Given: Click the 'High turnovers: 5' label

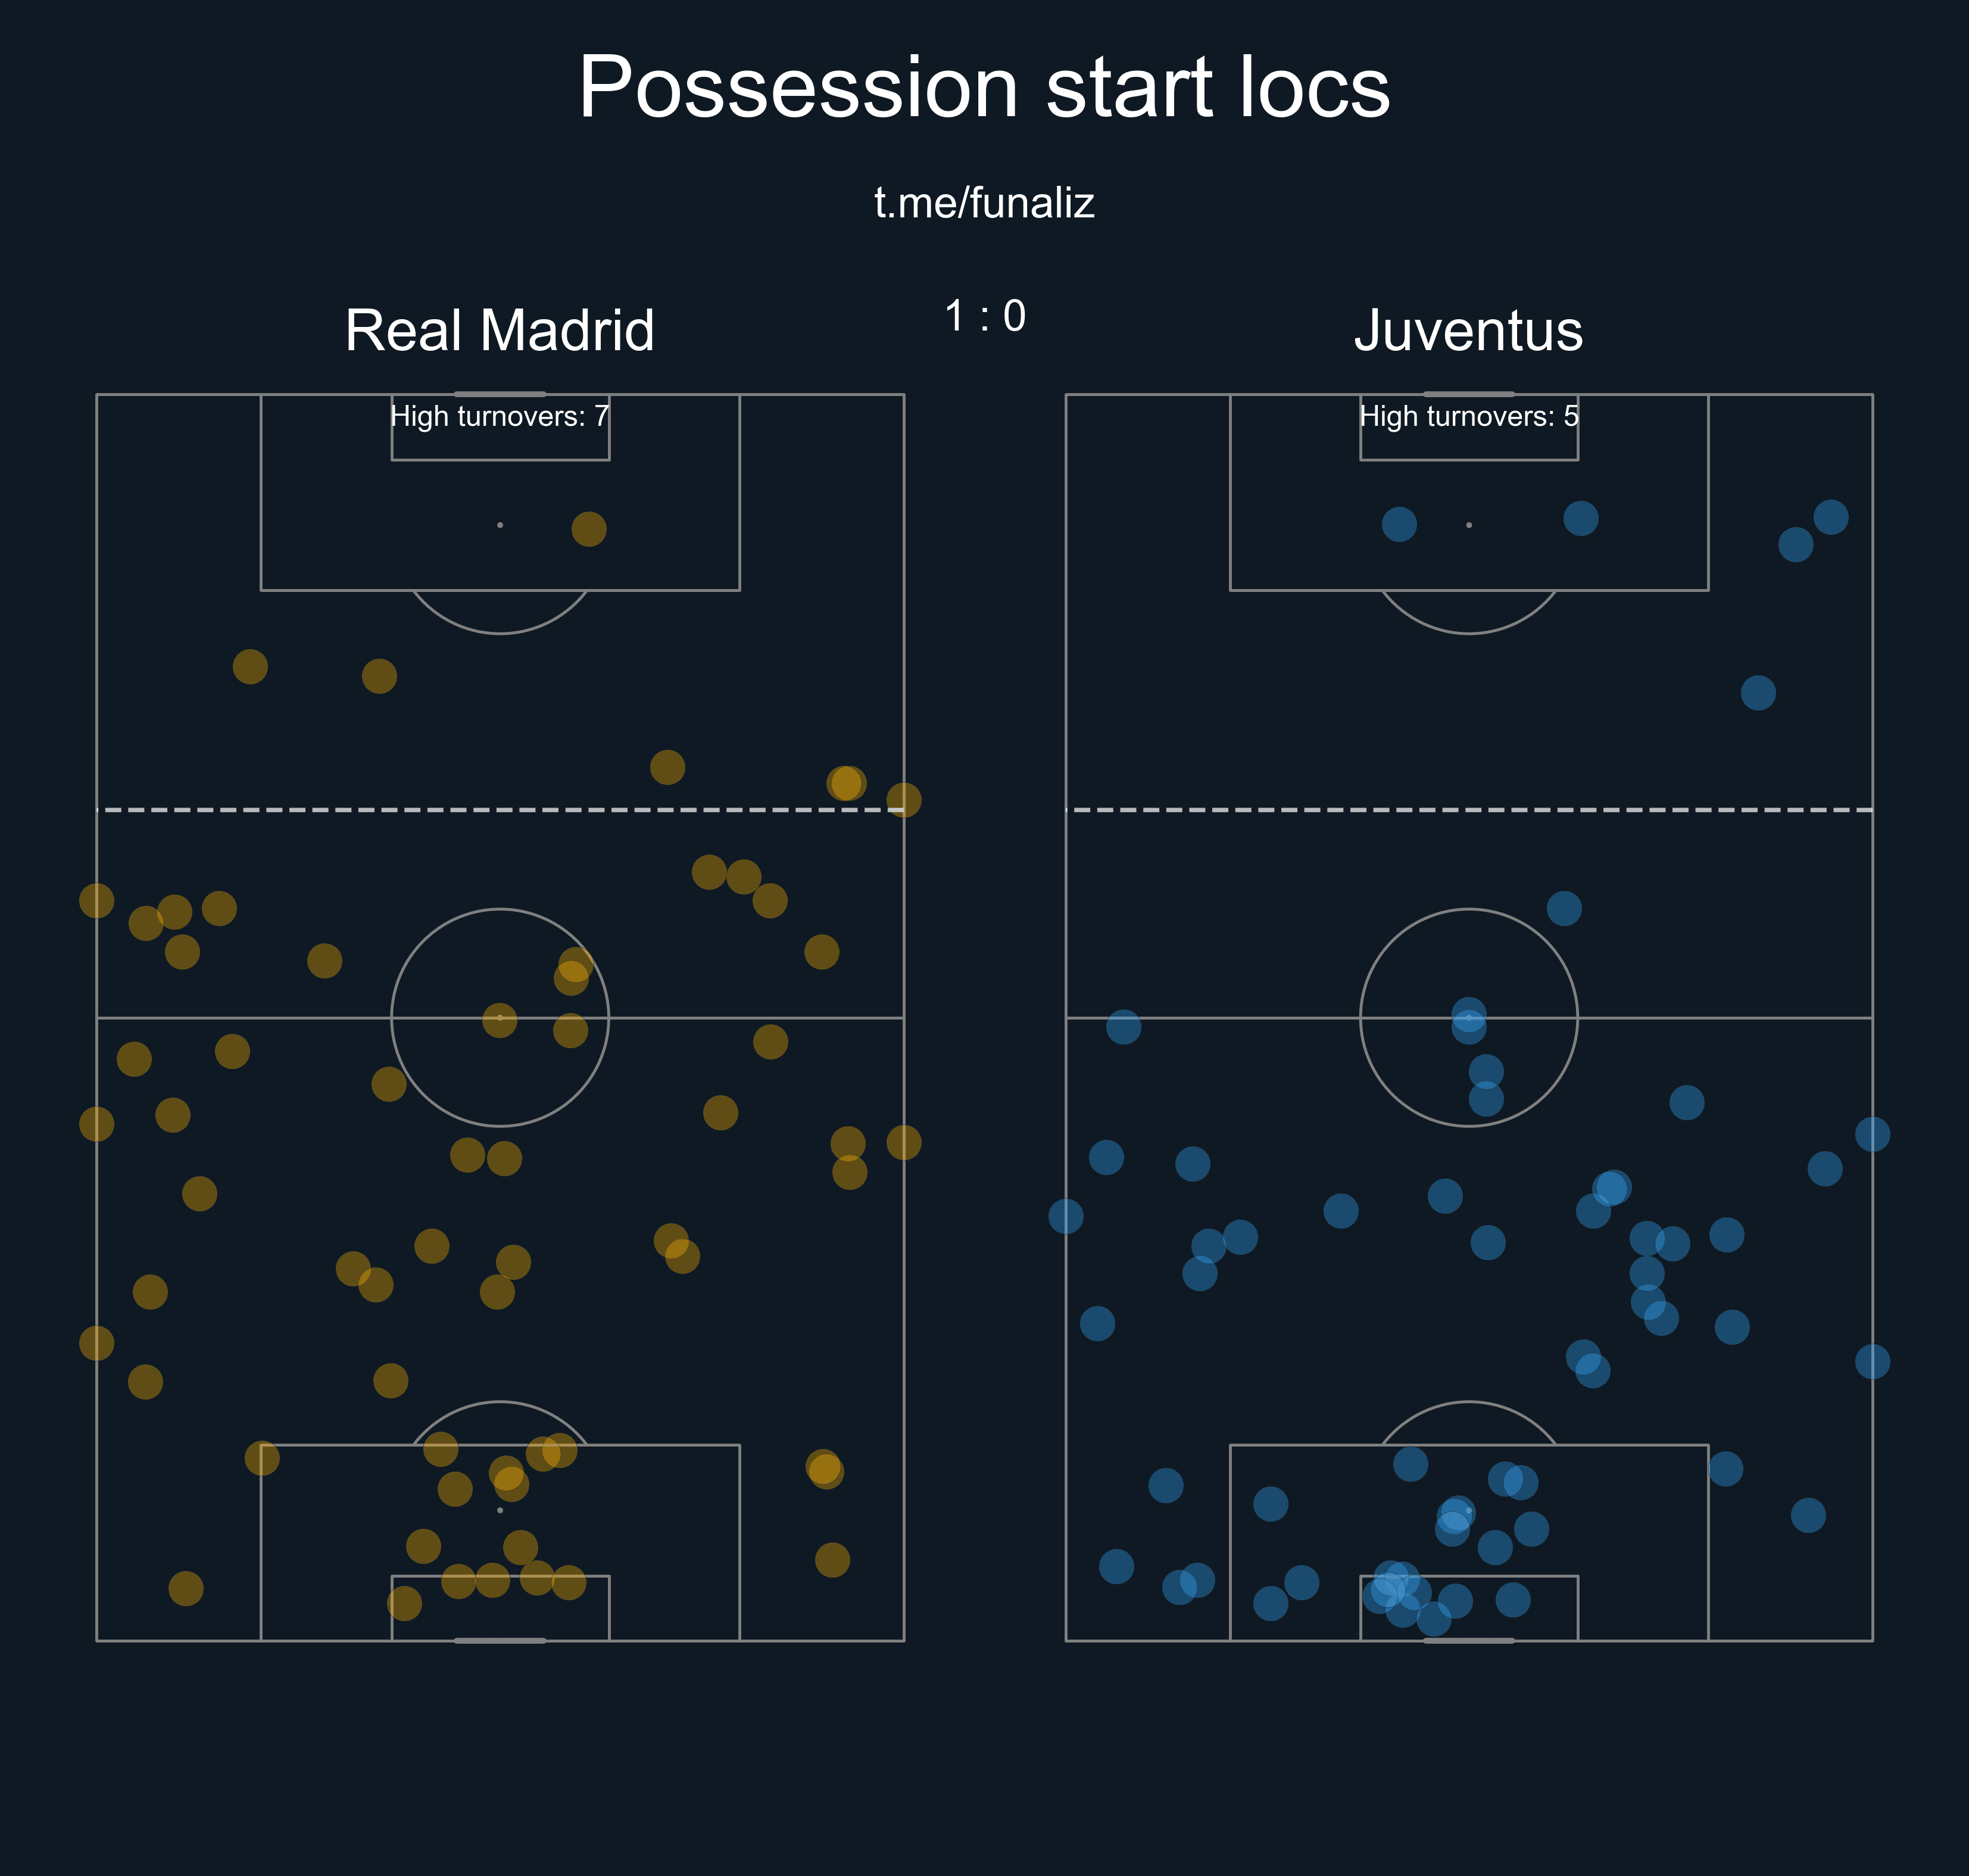Looking at the screenshot, I should 1468,416.
